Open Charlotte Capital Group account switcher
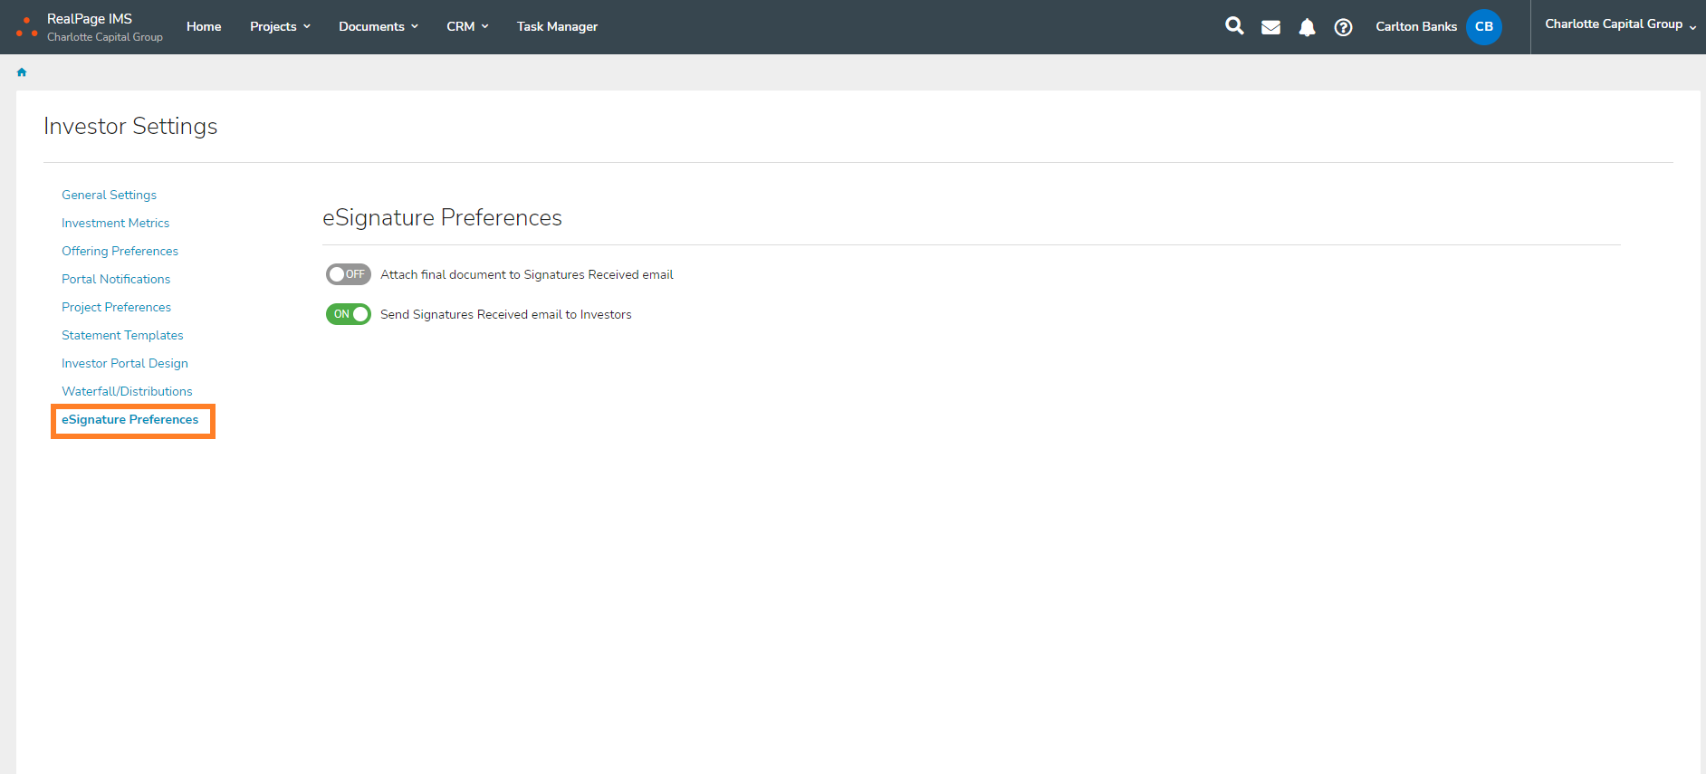This screenshot has width=1706, height=774. coord(1620,24)
